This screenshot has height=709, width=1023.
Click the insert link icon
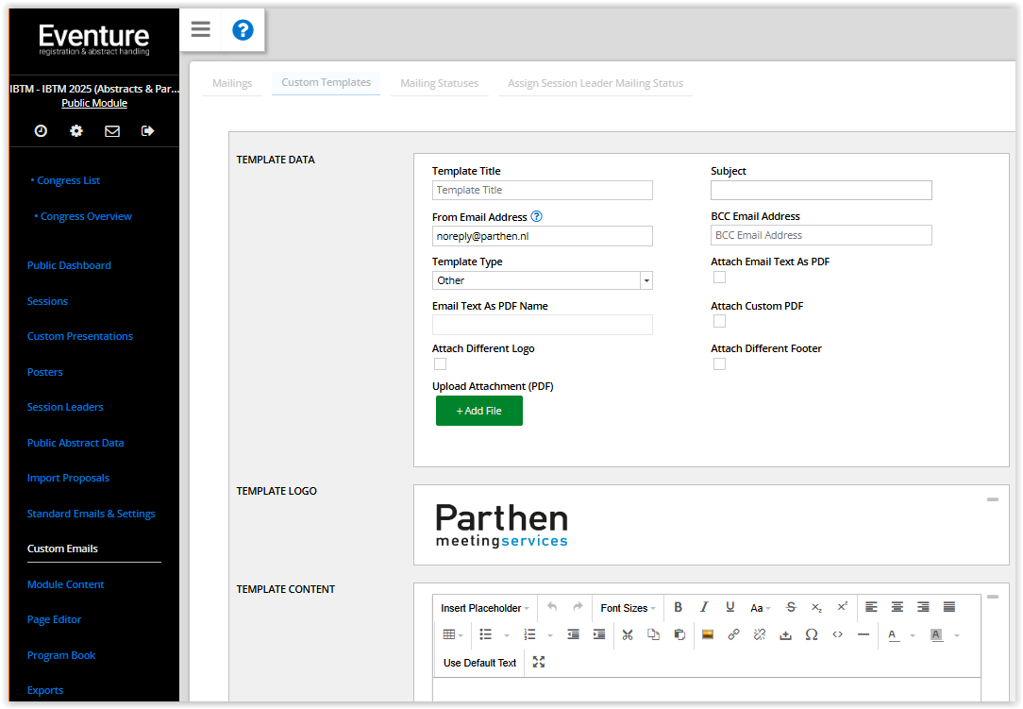[x=733, y=634]
